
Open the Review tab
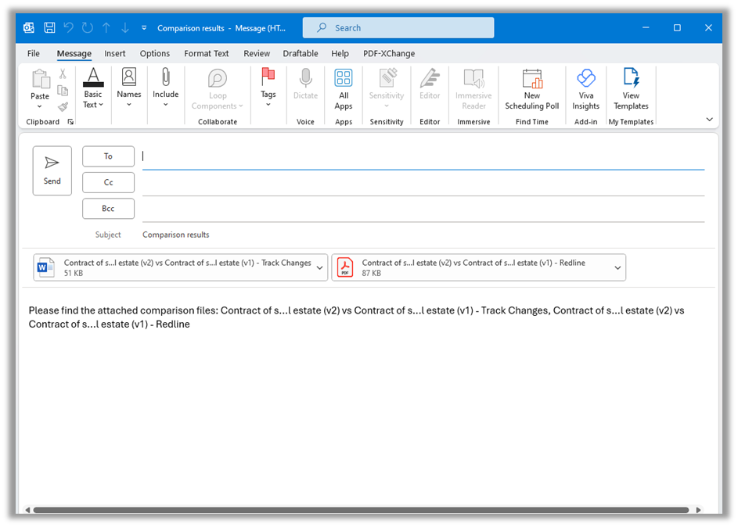[x=257, y=54]
